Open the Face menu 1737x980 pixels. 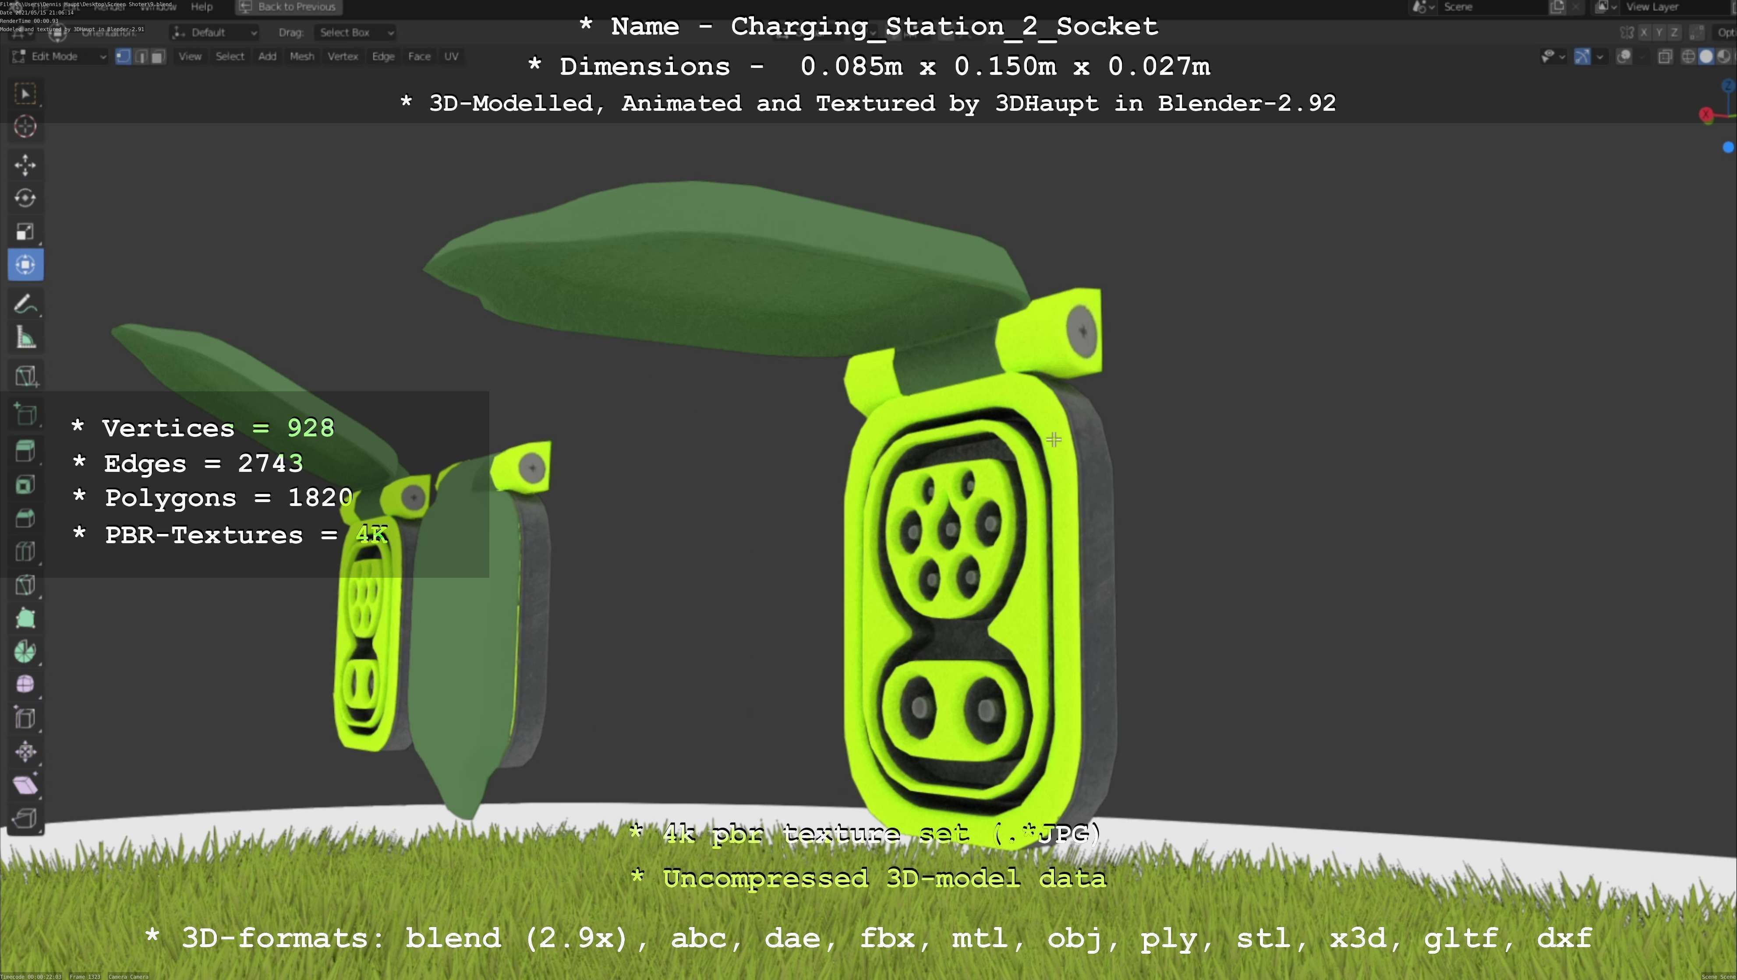tap(419, 56)
